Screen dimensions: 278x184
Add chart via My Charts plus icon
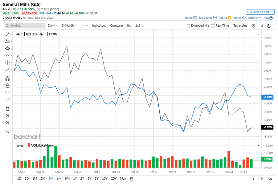click(215, 18)
